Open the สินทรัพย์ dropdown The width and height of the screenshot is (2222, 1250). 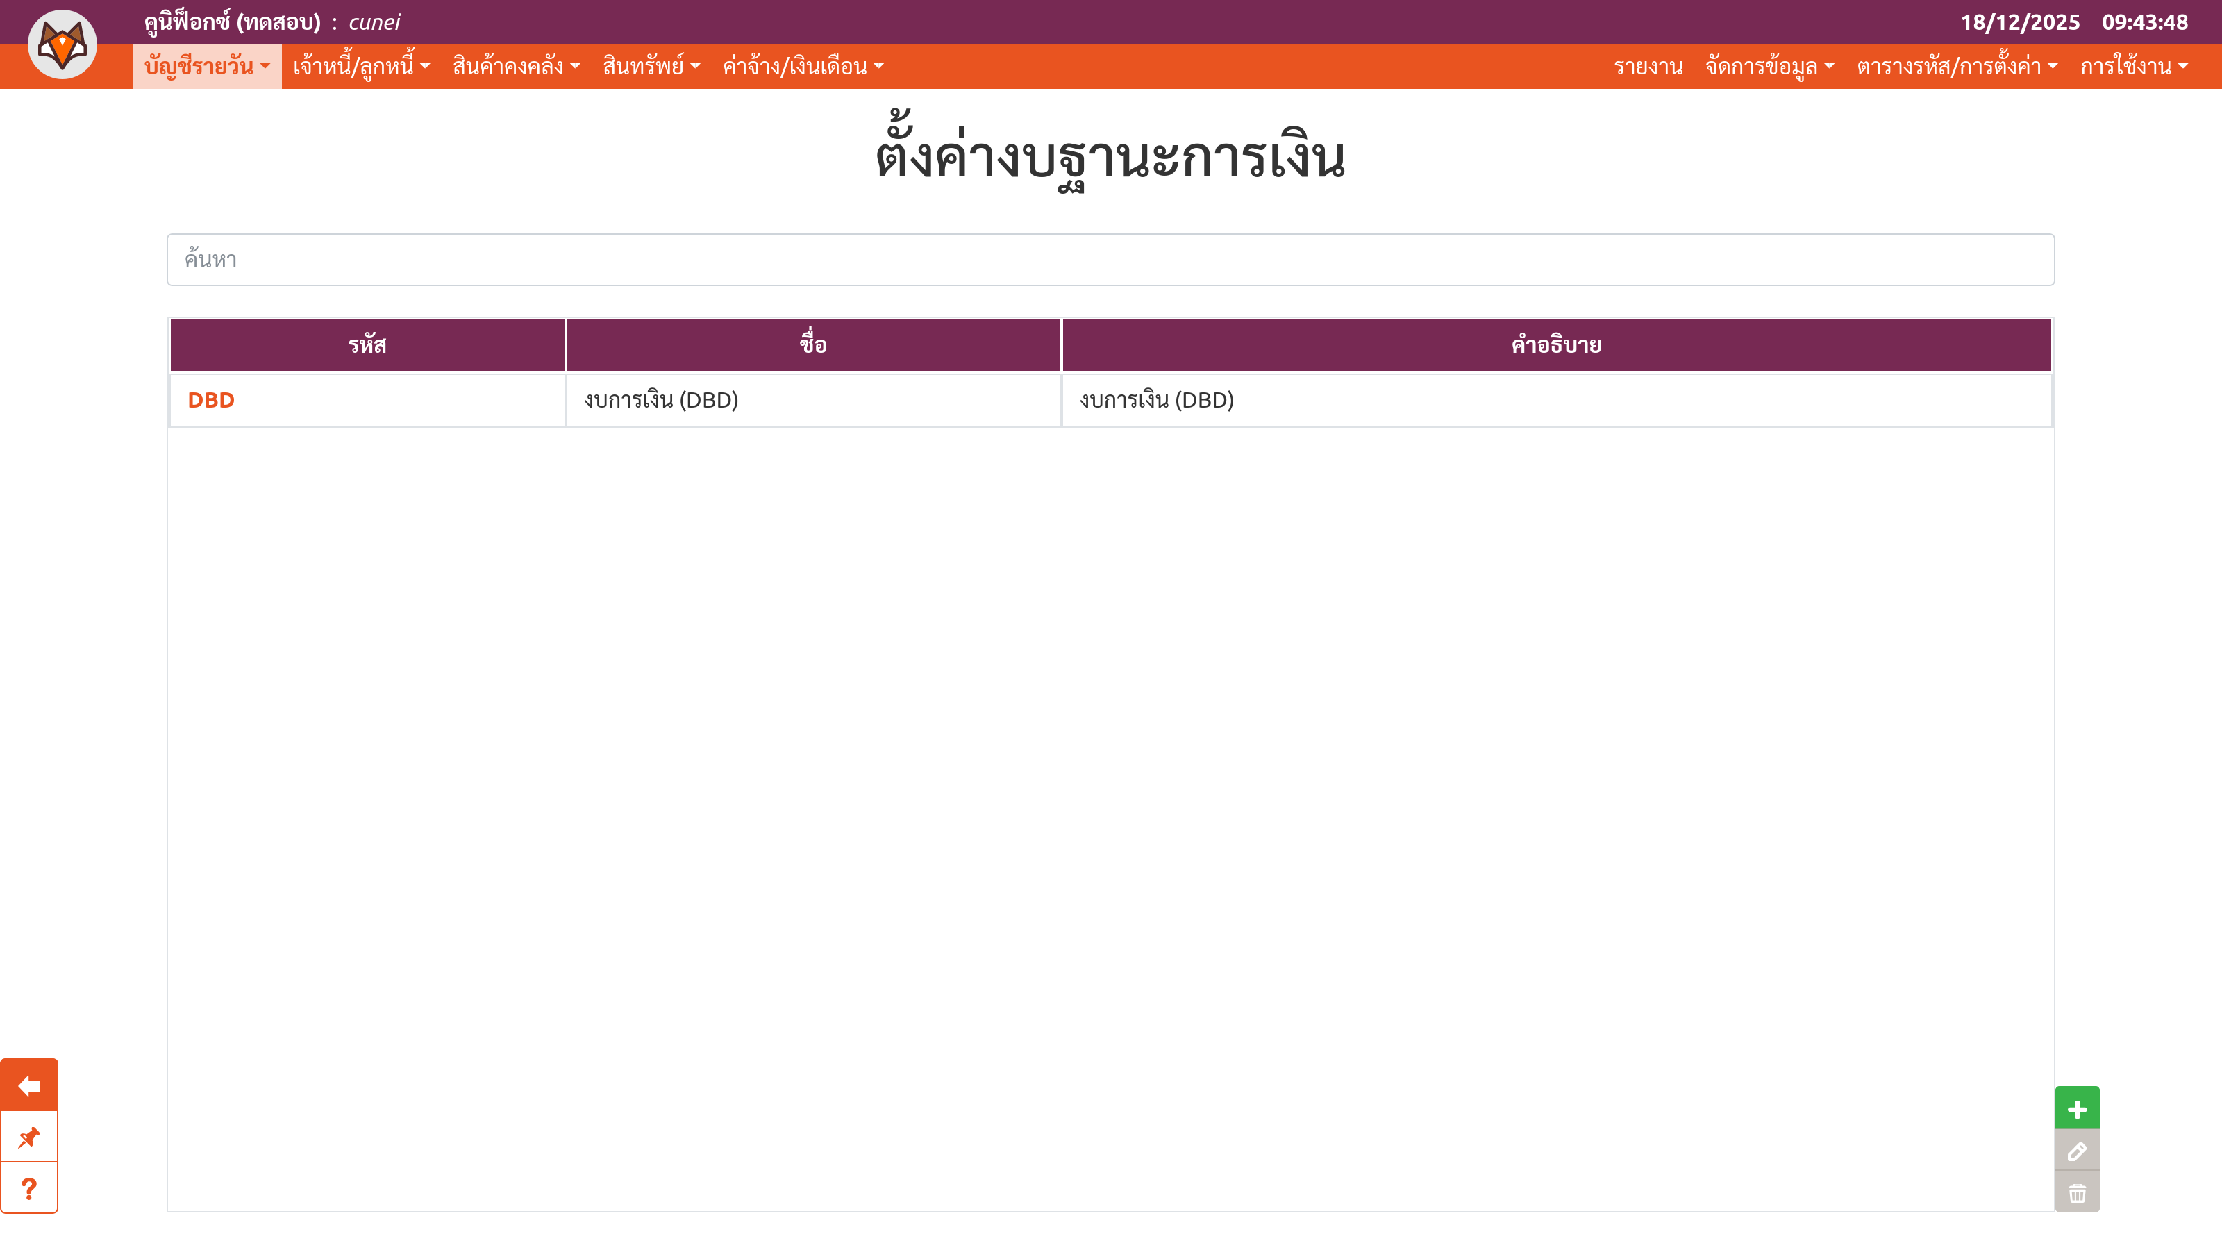click(x=651, y=67)
